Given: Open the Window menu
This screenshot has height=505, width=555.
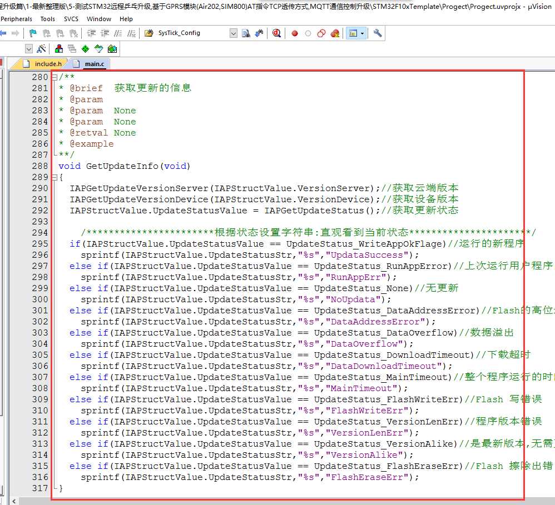Looking at the screenshot, I should click(x=99, y=19).
